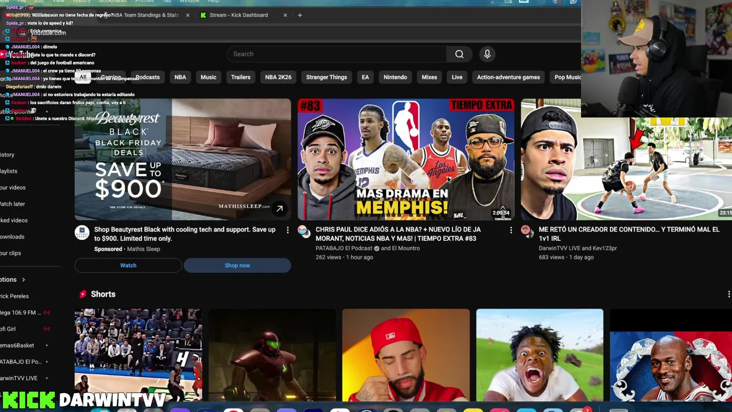This screenshot has height=412, width=732.
Task: Filter feed by Podcasts chip
Action: (x=148, y=77)
